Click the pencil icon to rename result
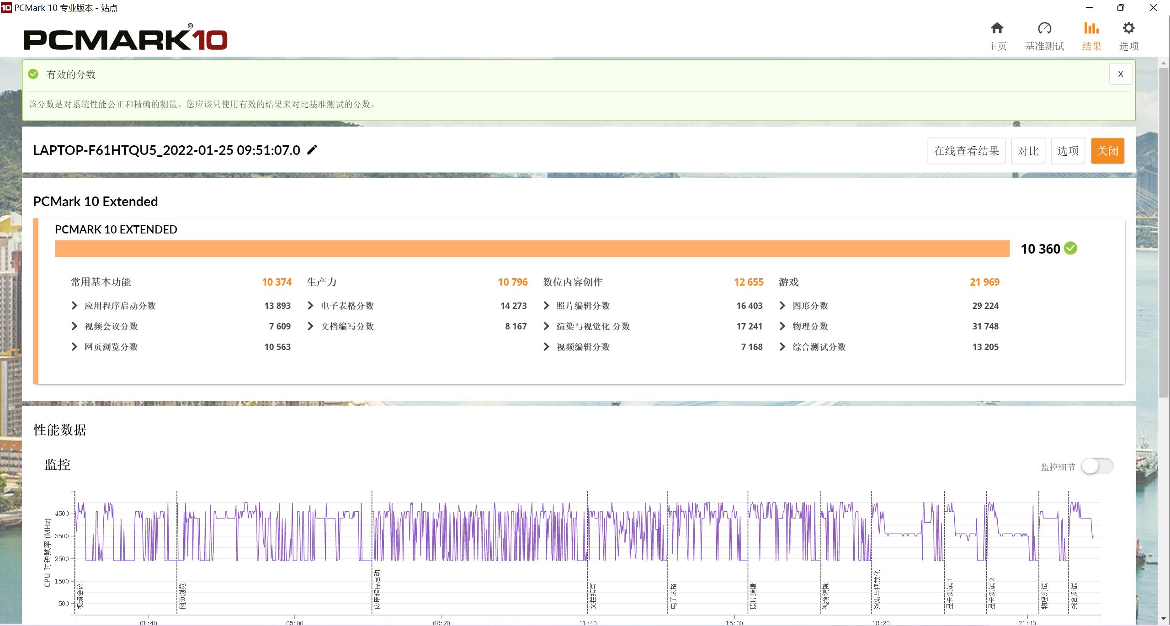 tap(312, 150)
